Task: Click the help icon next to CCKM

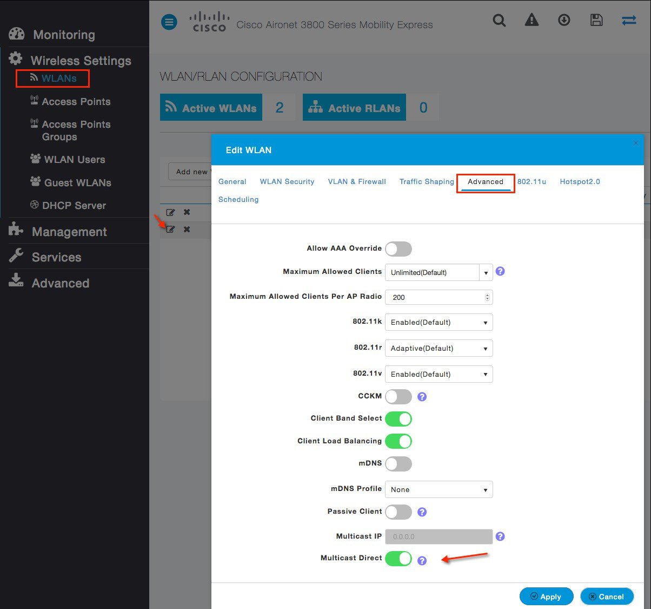Action: click(x=422, y=397)
